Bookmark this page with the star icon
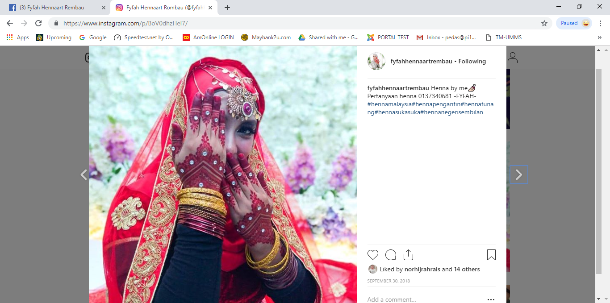 click(544, 23)
